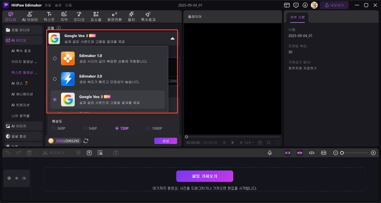
Task: Refresh the AI credits counter
Action: [85, 141]
